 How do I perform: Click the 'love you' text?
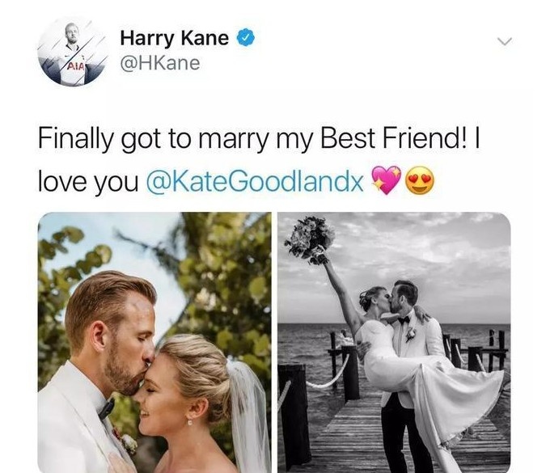tap(88, 183)
